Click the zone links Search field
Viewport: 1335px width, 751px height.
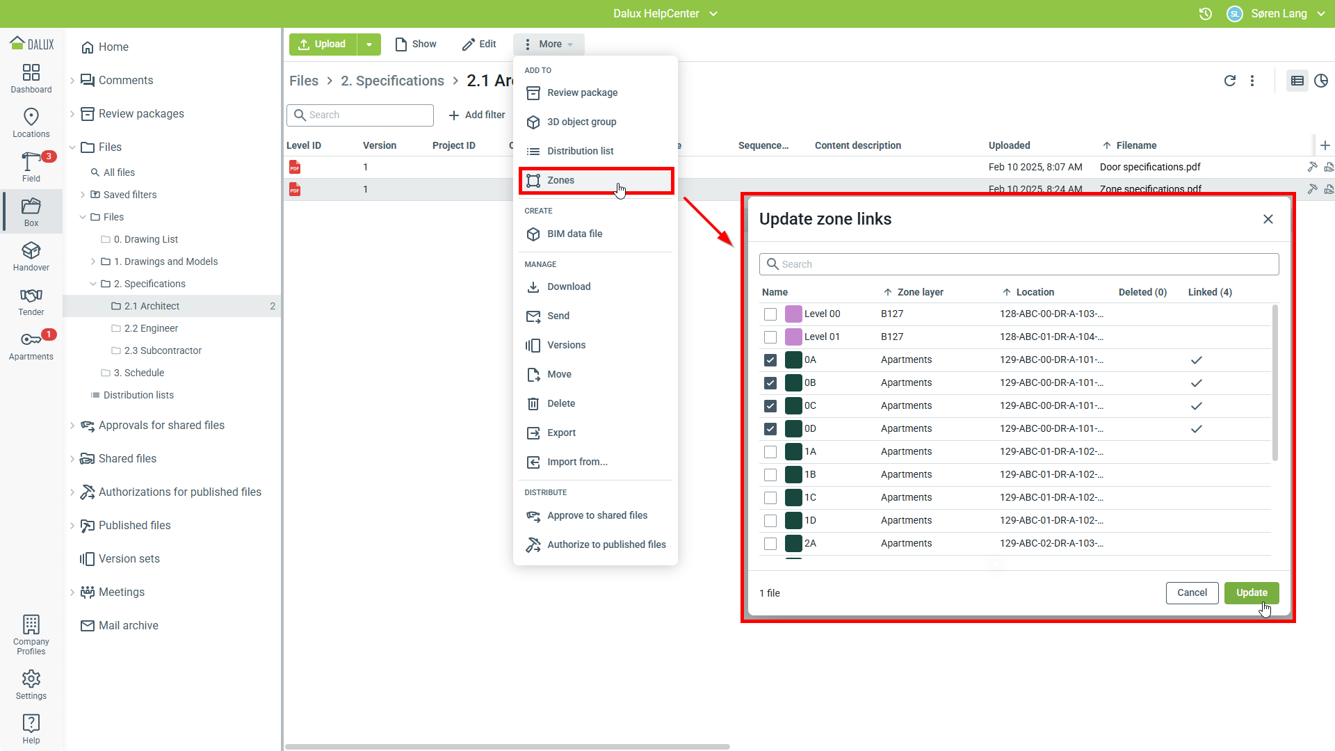pos(1018,264)
